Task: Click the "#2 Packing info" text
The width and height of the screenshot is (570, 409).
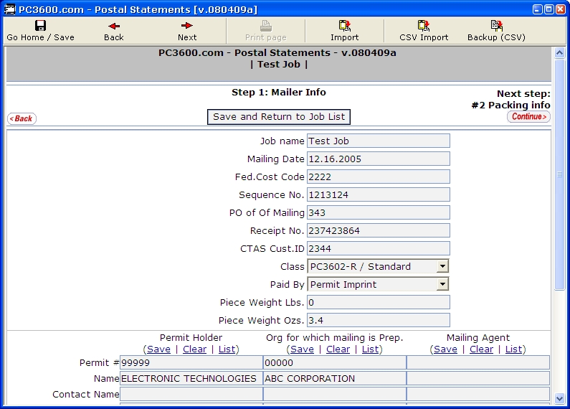Action: pyautogui.click(x=510, y=105)
